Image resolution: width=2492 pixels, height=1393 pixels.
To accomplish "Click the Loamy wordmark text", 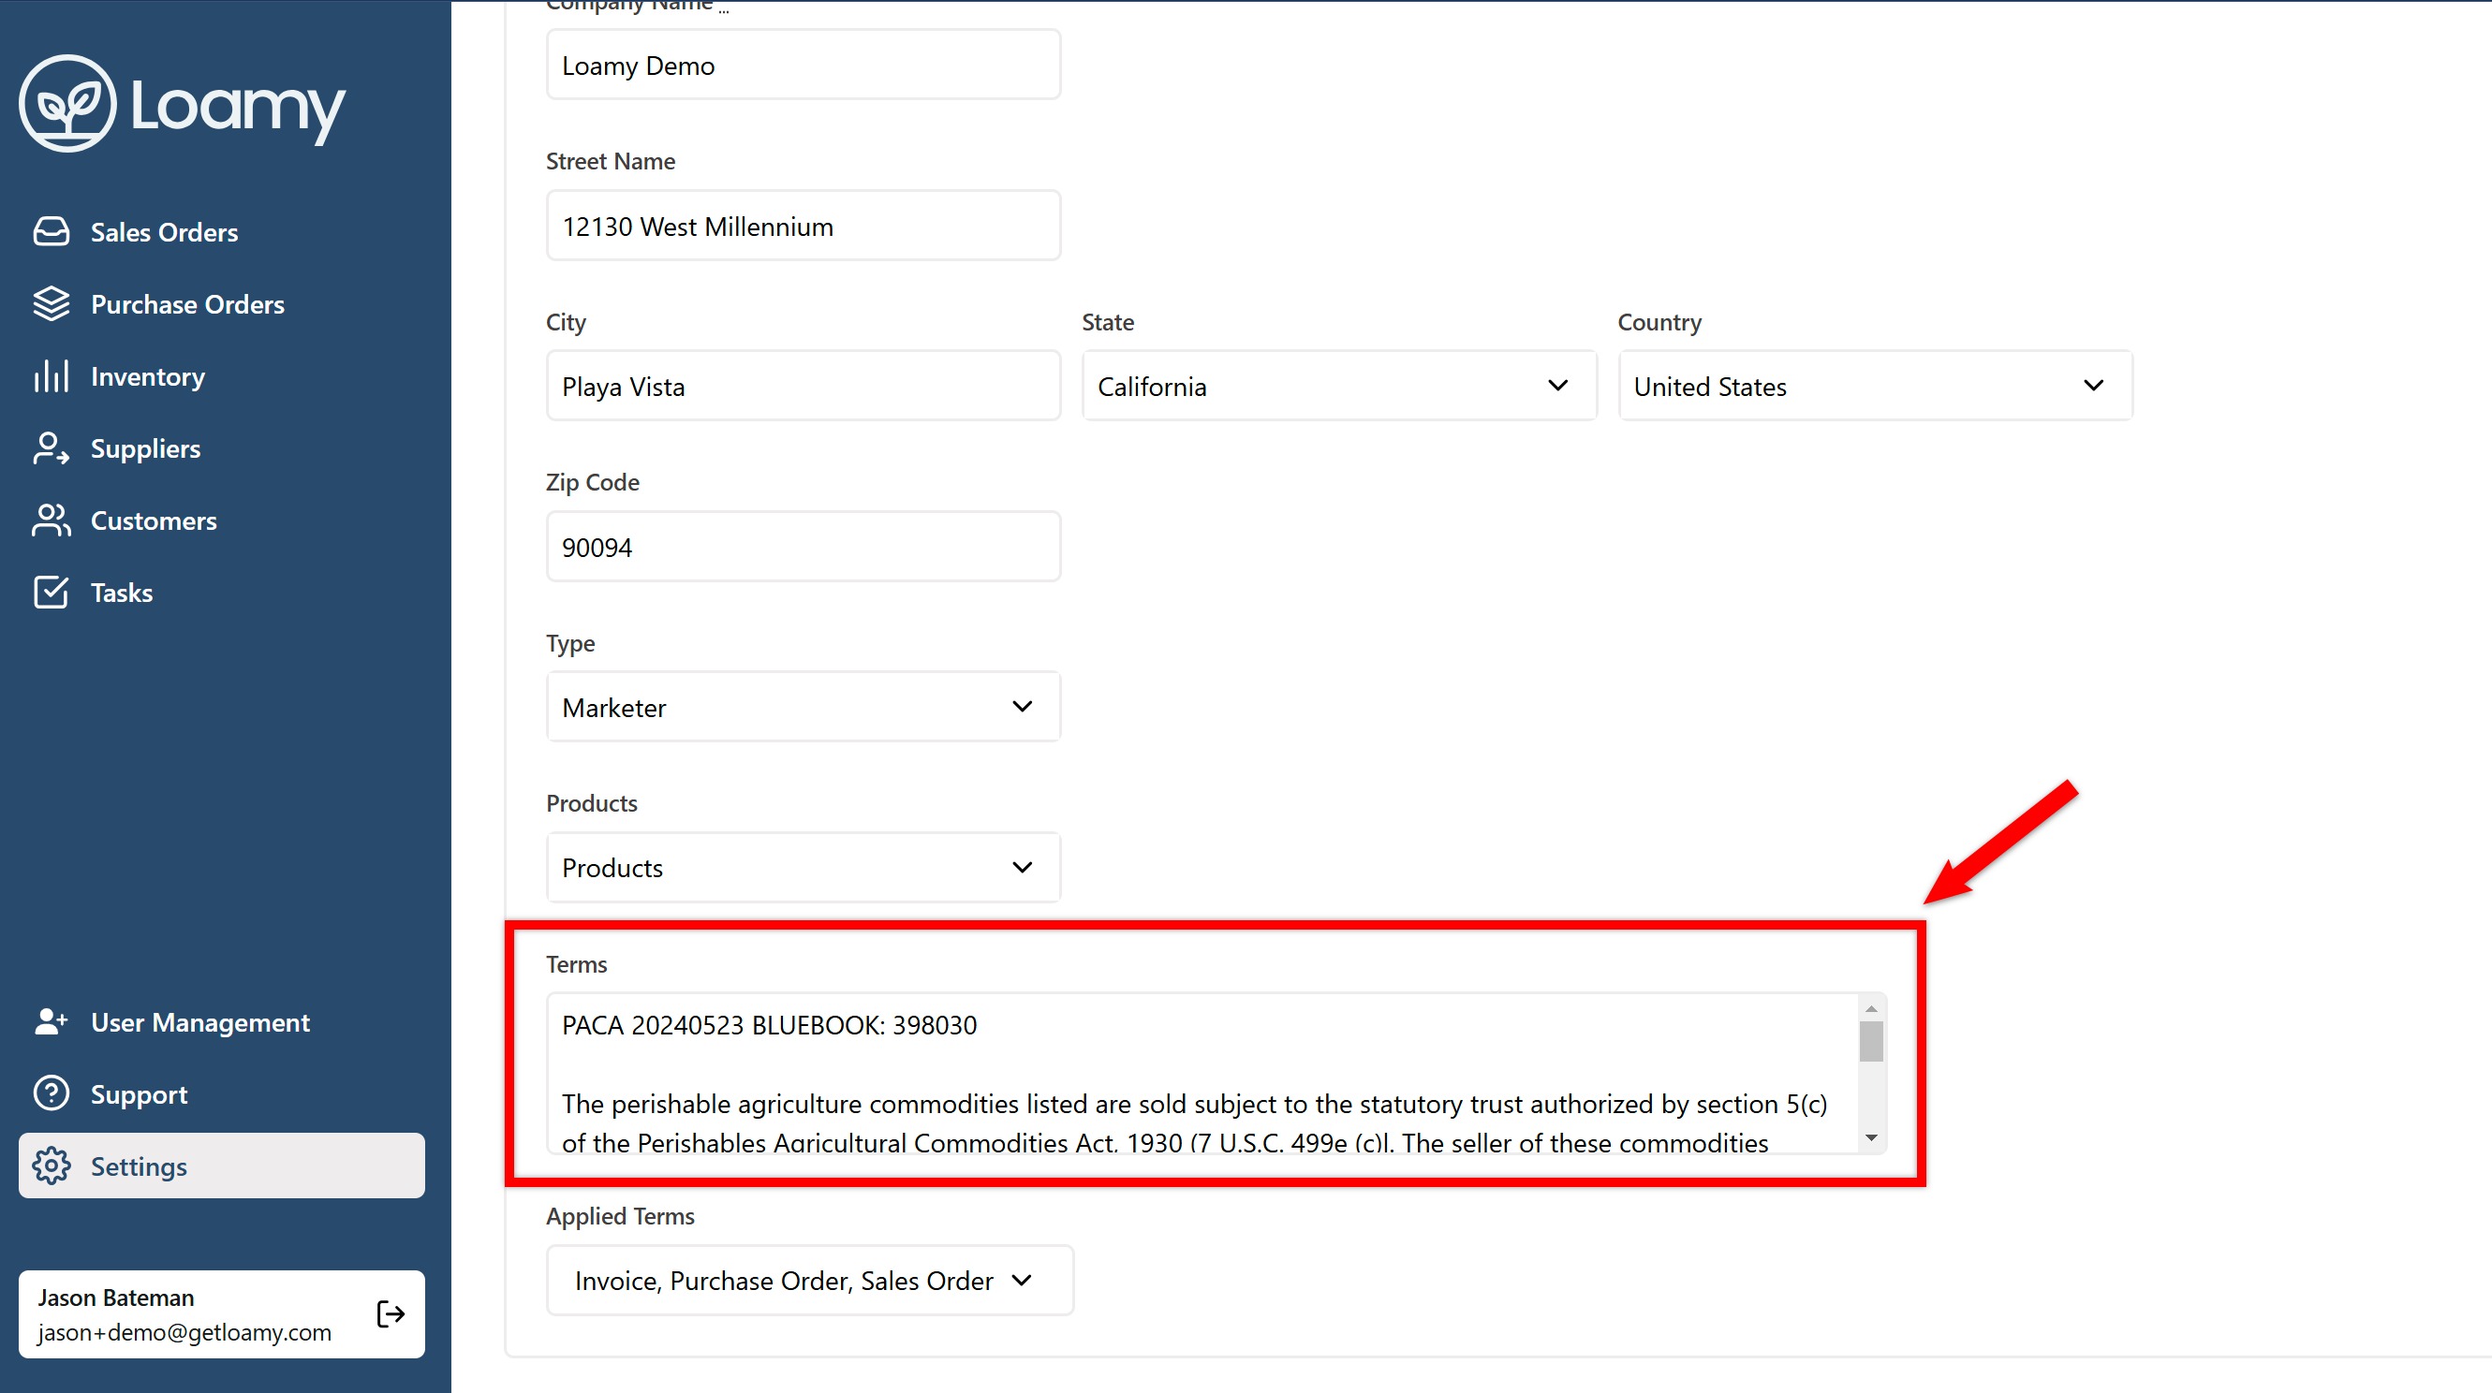I will coord(238,110).
